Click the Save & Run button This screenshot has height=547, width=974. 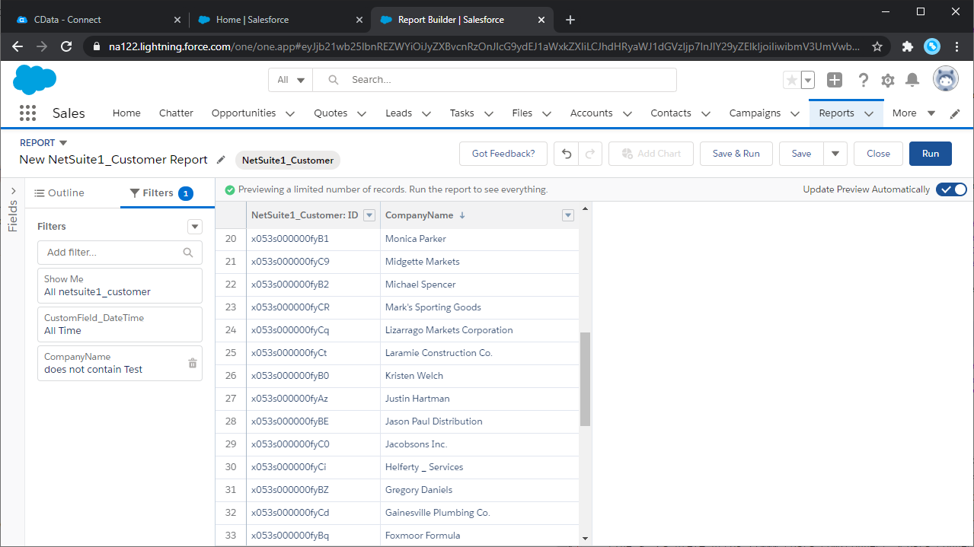(736, 154)
